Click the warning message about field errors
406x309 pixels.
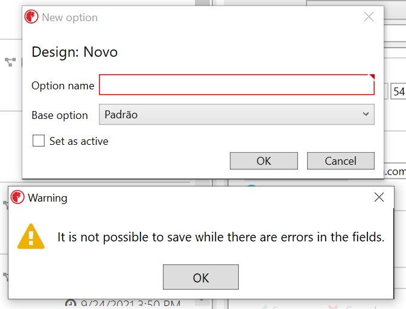click(221, 237)
